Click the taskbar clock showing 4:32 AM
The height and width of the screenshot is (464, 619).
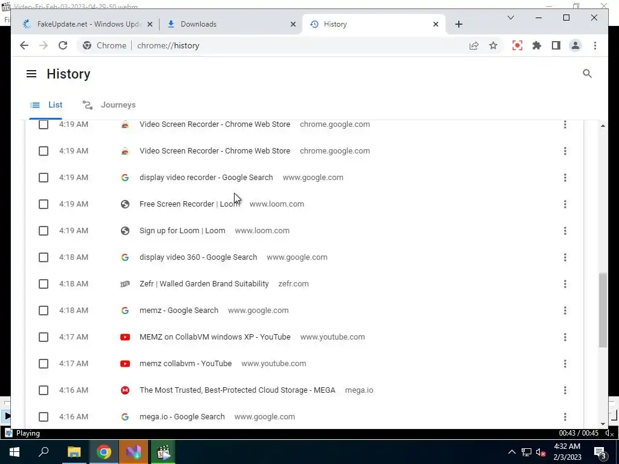pyautogui.click(x=567, y=452)
